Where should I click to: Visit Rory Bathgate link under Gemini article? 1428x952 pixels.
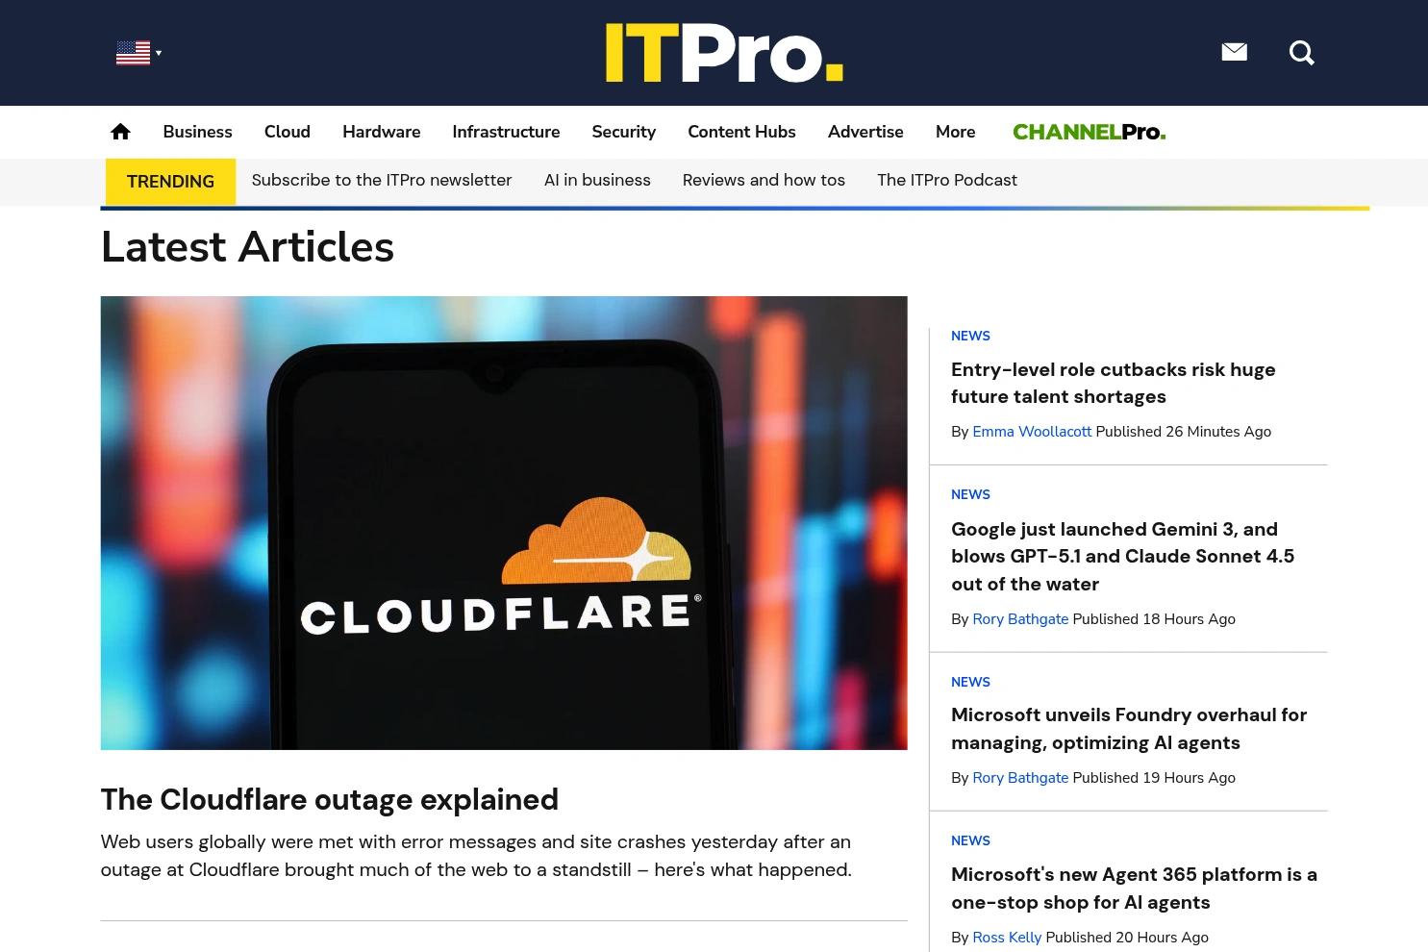1020,619
